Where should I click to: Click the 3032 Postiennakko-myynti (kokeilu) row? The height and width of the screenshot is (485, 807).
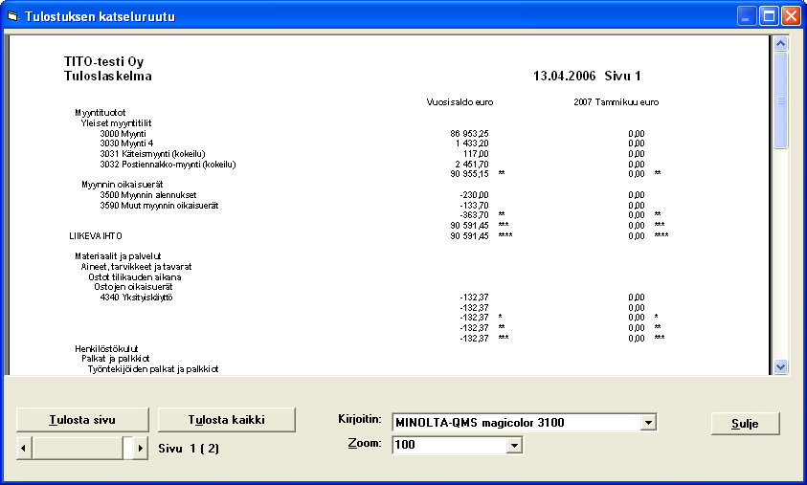[x=168, y=165]
